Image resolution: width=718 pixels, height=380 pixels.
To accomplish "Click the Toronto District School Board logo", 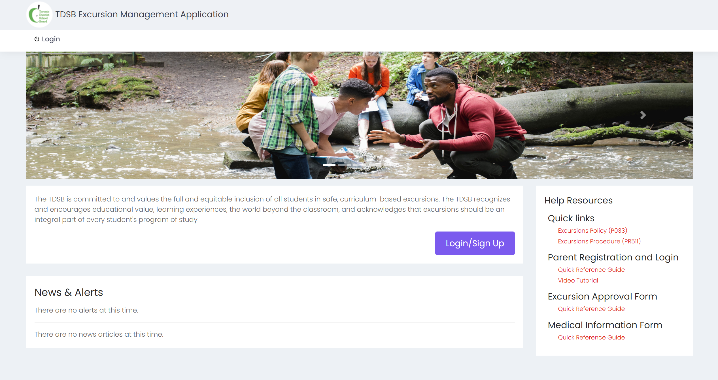I will click(39, 14).
